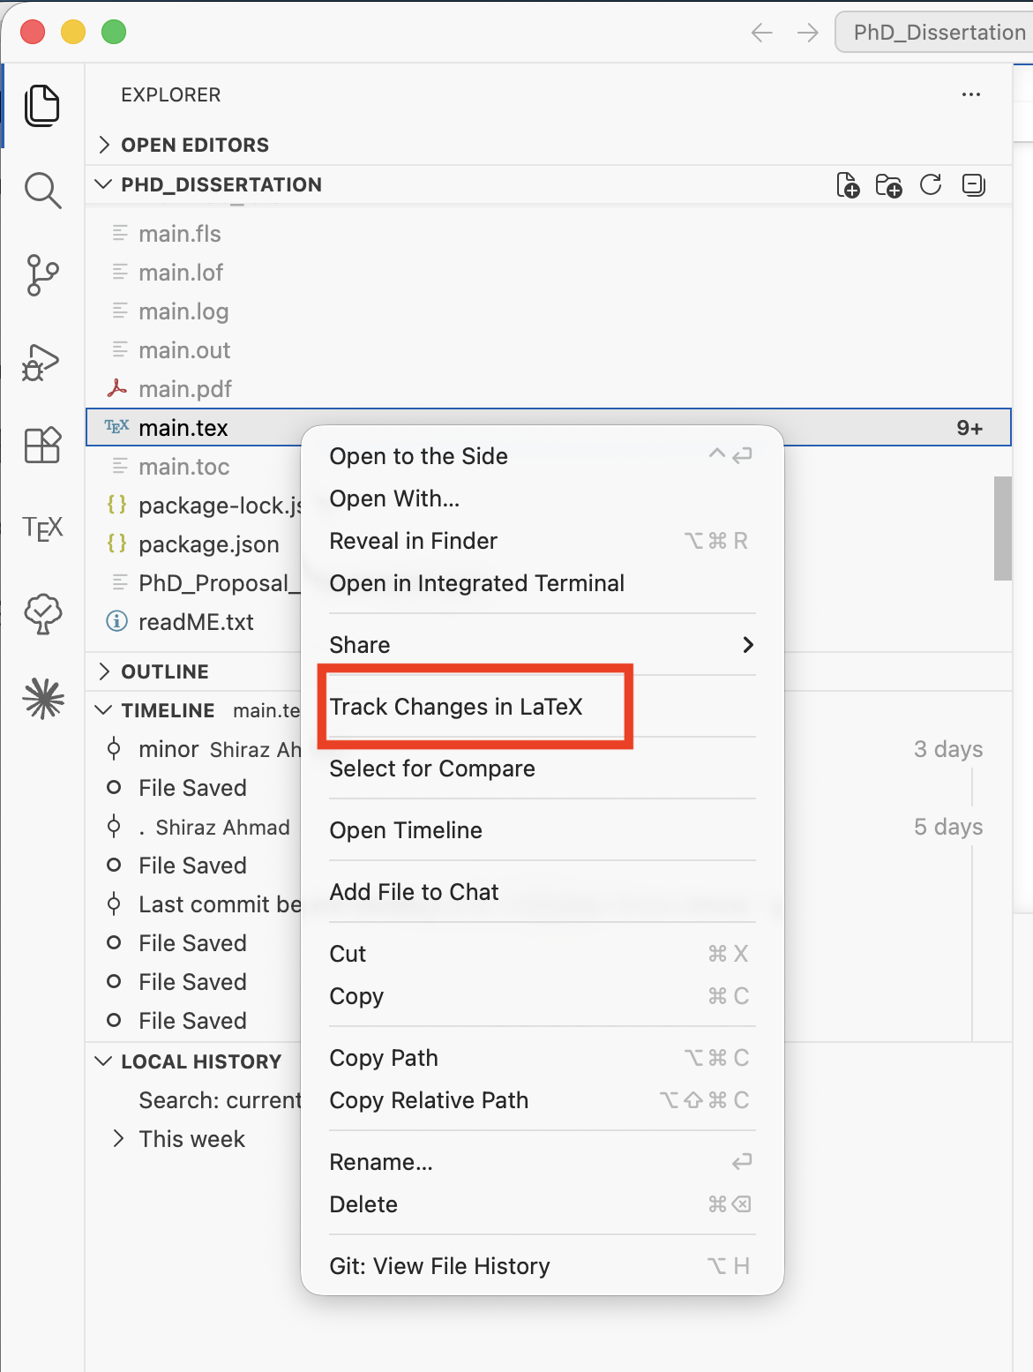This screenshot has width=1033, height=1372.
Task: Select Copy Relative Path entry
Action: click(542, 1100)
